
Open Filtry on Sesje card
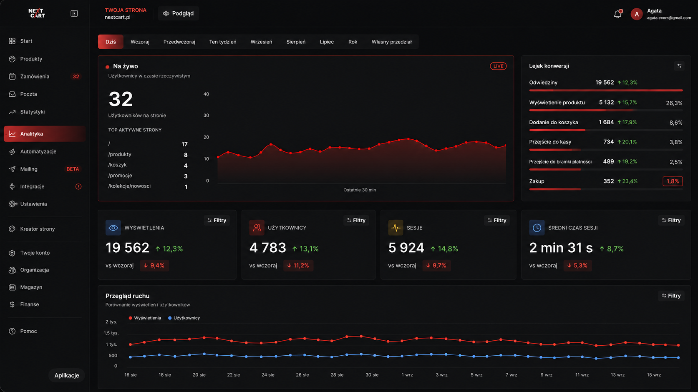497,220
